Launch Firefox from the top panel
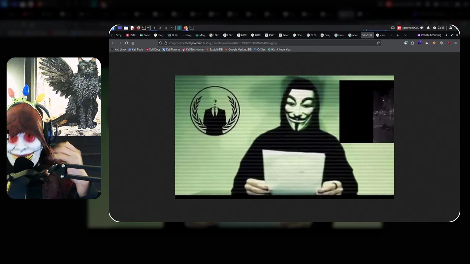This screenshot has width=470, height=264. [138, 28]
